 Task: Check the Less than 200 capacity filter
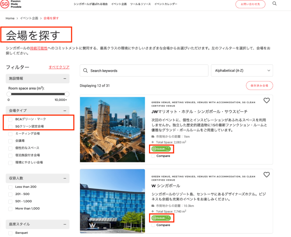pyautogui.click(x=11, y=187)
